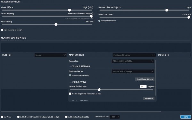
Task: Open Main Monitor Full Screen Simulator dropdown
Action: coord(134,55)
